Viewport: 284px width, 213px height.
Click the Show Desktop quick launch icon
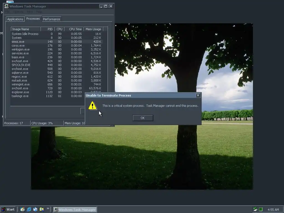[22, 209]
